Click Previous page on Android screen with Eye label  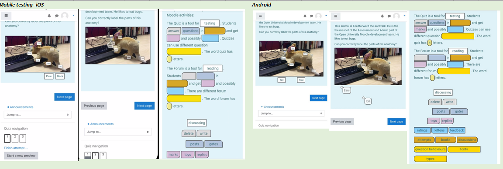343,121
